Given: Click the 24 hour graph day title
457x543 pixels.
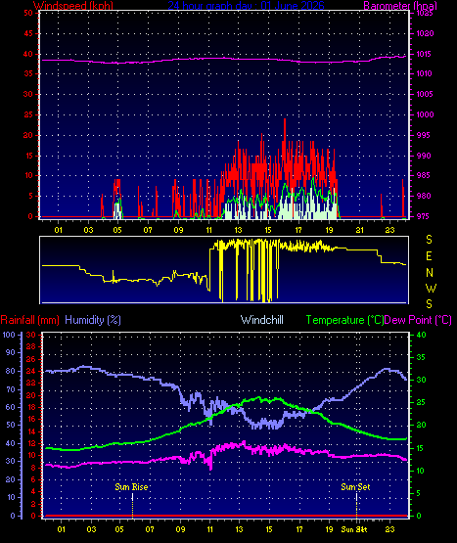Looking at the screenshot, I should point(246,6).
